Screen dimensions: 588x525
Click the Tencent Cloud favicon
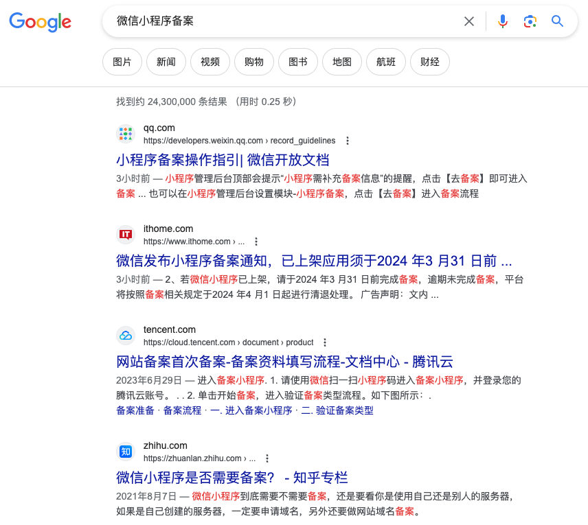pyautogui.click(x=126, y=336)
